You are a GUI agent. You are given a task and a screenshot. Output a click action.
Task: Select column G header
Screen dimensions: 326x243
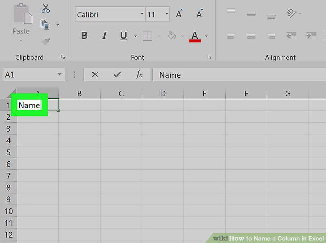point(288,93)
